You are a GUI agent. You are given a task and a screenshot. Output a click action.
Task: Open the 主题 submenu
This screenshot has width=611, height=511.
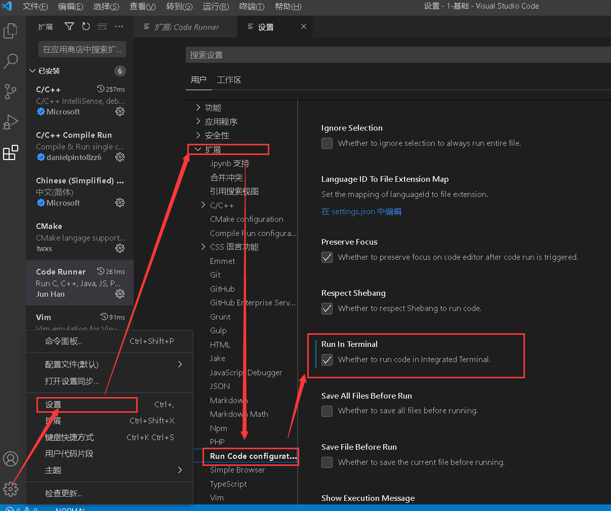point(109,470)
